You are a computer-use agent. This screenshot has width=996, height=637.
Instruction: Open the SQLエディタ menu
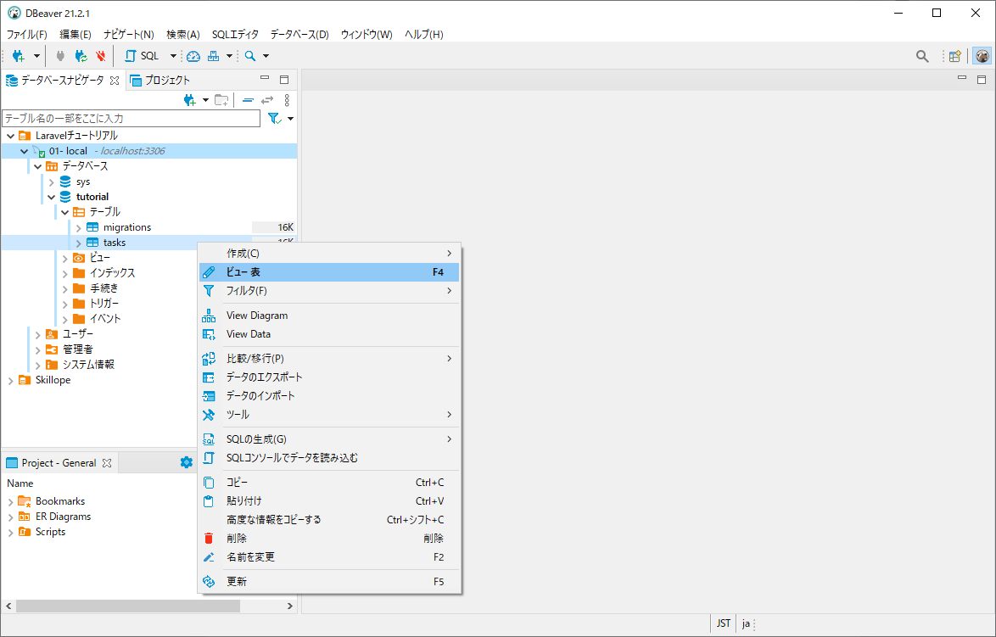(236, 34)
